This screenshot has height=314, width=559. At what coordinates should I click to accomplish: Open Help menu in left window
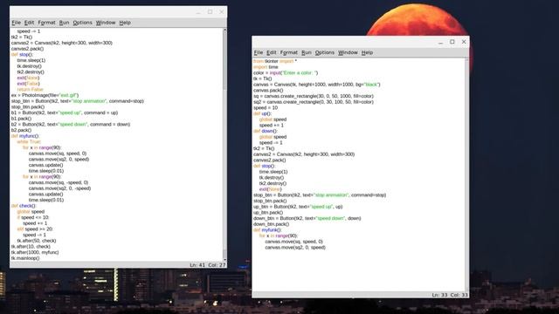[125, 23]
